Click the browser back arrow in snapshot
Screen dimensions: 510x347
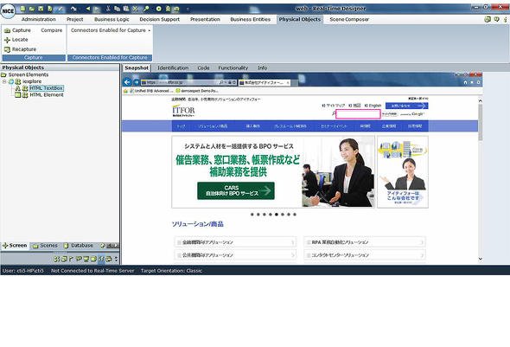[128, 82]
